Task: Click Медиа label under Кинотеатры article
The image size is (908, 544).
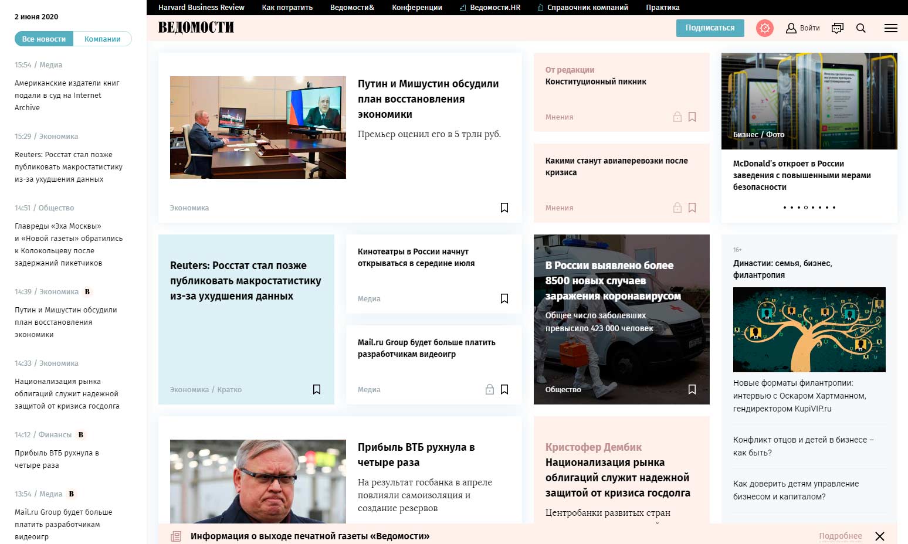Action: [369, 298]
